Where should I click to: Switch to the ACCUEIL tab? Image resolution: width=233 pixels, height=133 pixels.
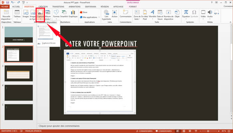16,7
